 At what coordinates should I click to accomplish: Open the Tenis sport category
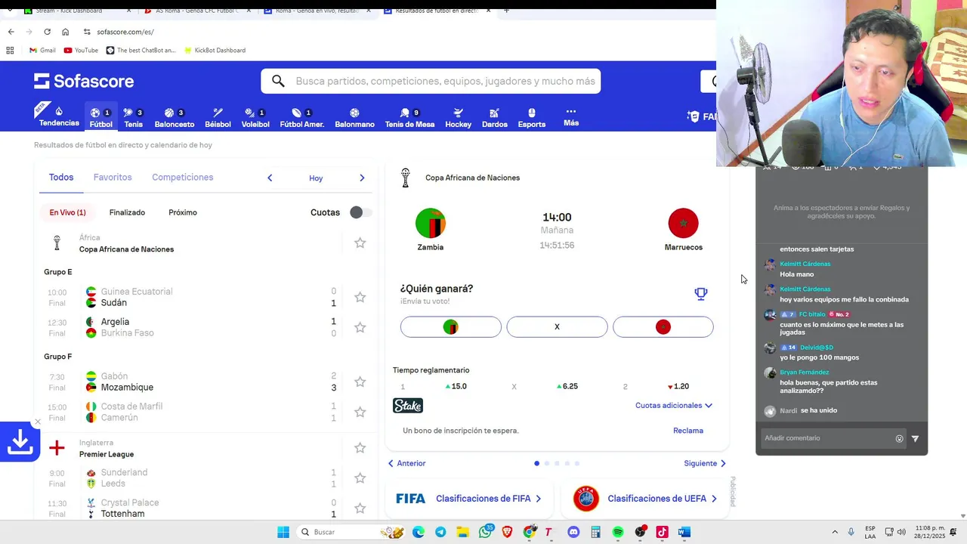click(133, 118)
